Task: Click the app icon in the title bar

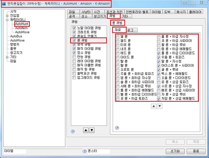Action: (x=4, y=4)
